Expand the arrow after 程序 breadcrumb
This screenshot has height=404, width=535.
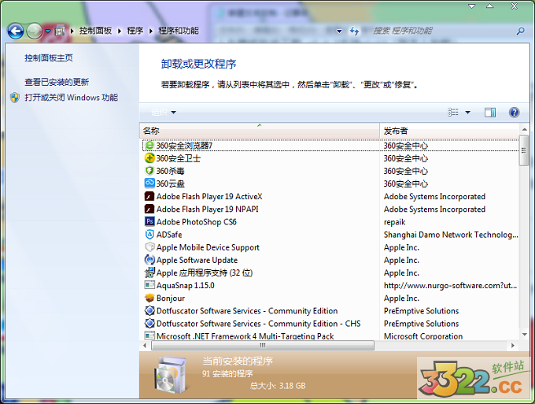[151, 31]
